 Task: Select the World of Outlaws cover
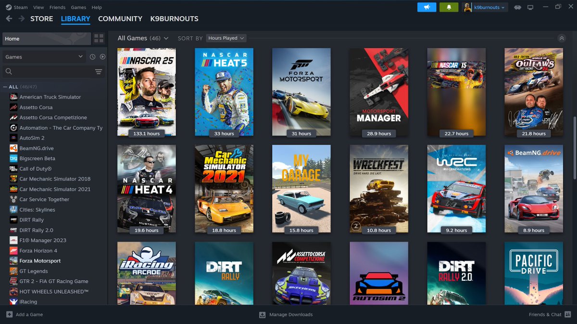[x=534, y=92]
